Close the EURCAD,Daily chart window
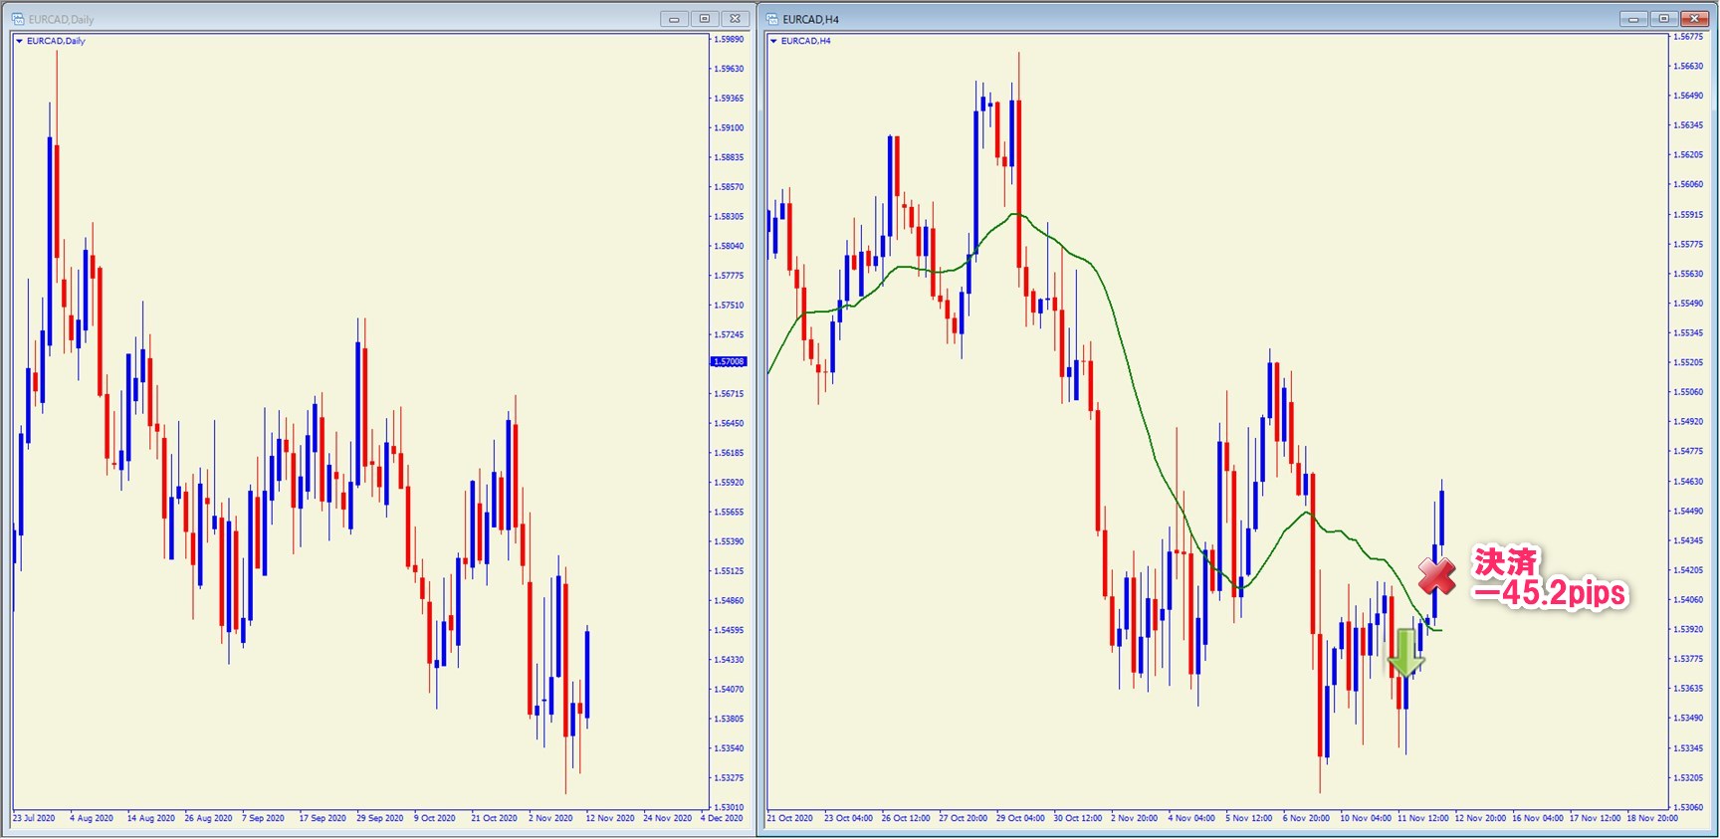The image size is (1720, 839). click(736, 19)
